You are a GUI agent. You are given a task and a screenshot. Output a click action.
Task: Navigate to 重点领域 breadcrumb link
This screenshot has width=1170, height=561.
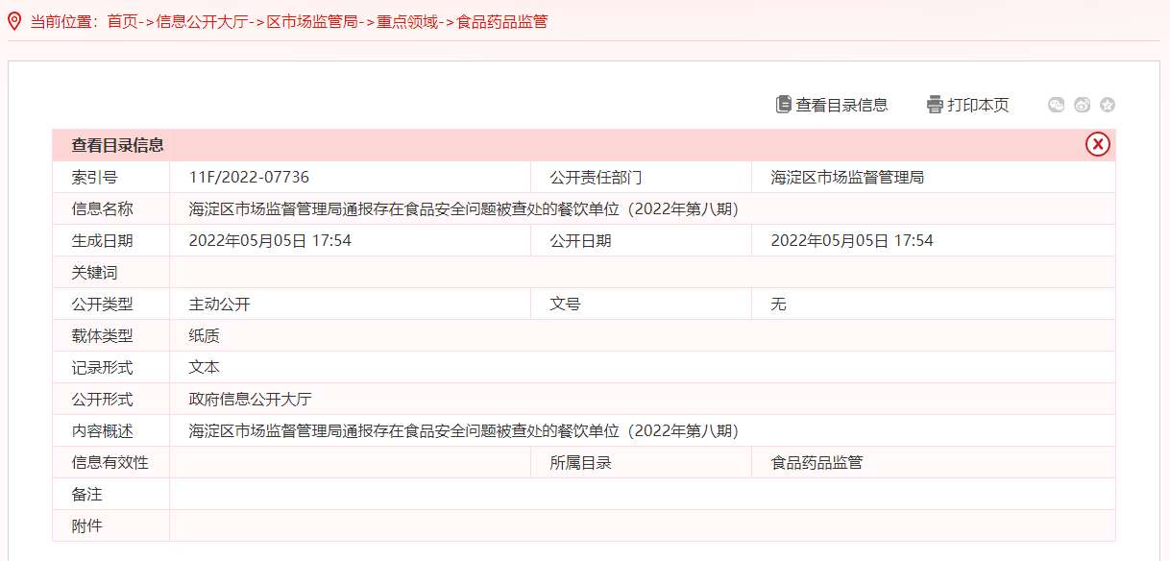tap(406, 21)
